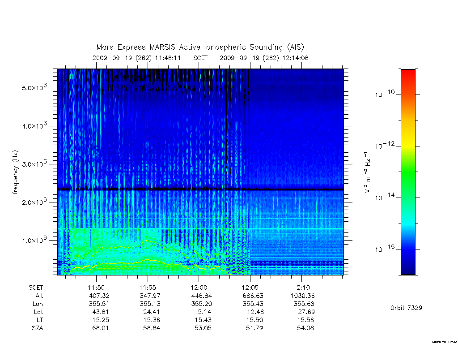Click the yellow trace peak near 11:55
The height and width of the screenshot is (344, 458).
click(147, 260)
